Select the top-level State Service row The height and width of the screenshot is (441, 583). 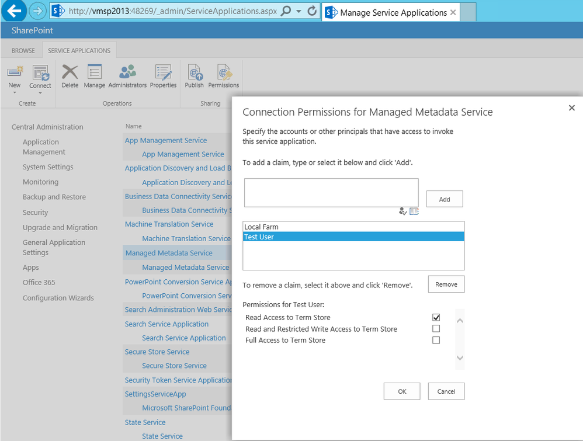145,422
